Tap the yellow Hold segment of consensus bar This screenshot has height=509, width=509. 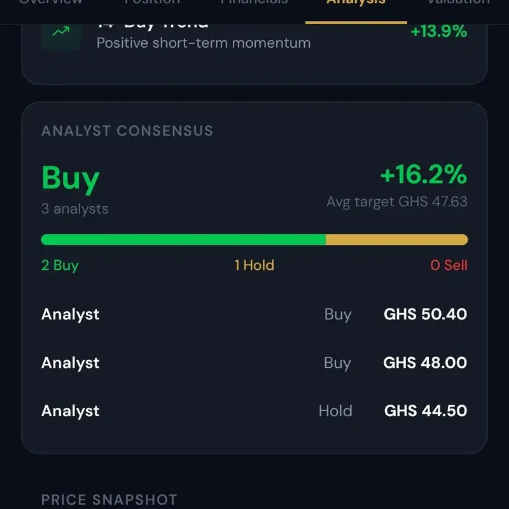pos(396,240)
